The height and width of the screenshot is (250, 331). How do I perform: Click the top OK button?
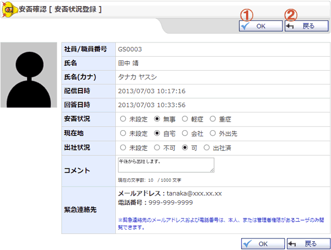pos(261,26)
